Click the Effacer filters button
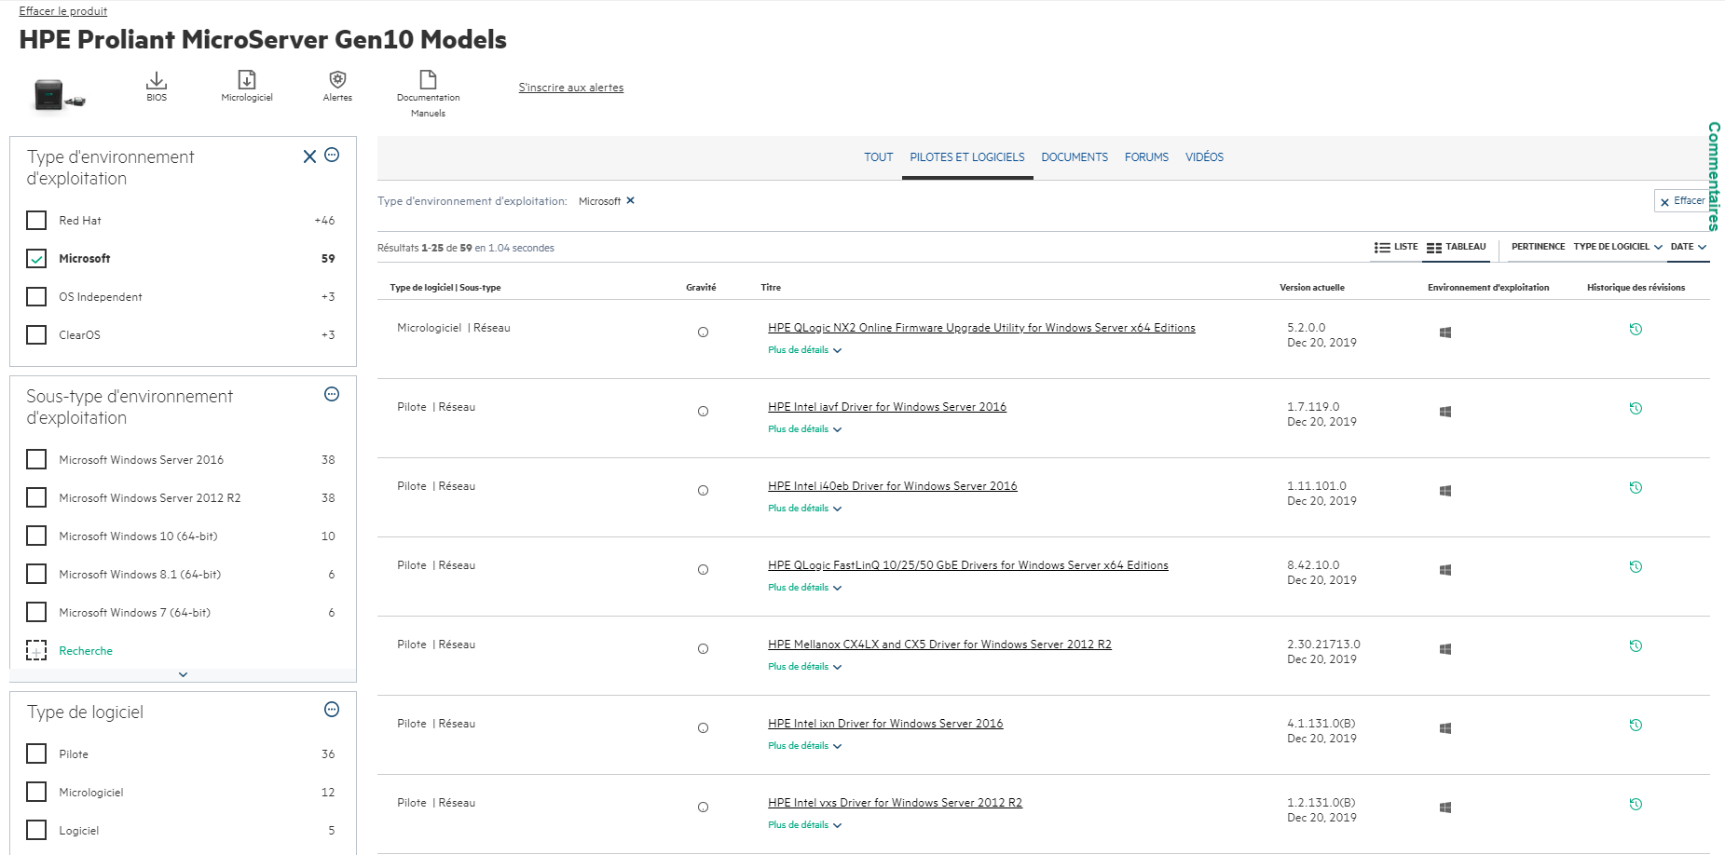This screenshot has height=855, width=1725. (1682, 201)
